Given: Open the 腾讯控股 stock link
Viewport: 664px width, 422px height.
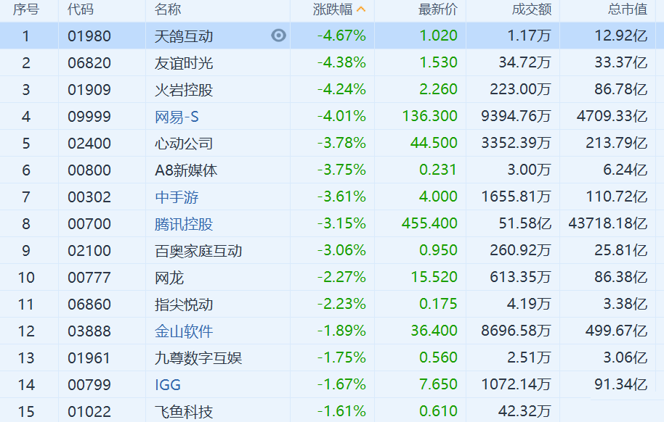Looking at the screenshot, I should click(184, 224).
